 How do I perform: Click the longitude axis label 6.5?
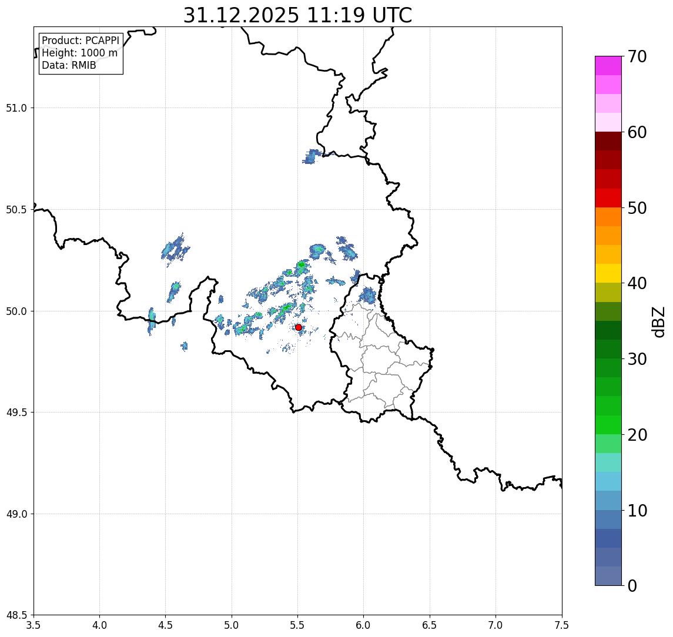430,625
